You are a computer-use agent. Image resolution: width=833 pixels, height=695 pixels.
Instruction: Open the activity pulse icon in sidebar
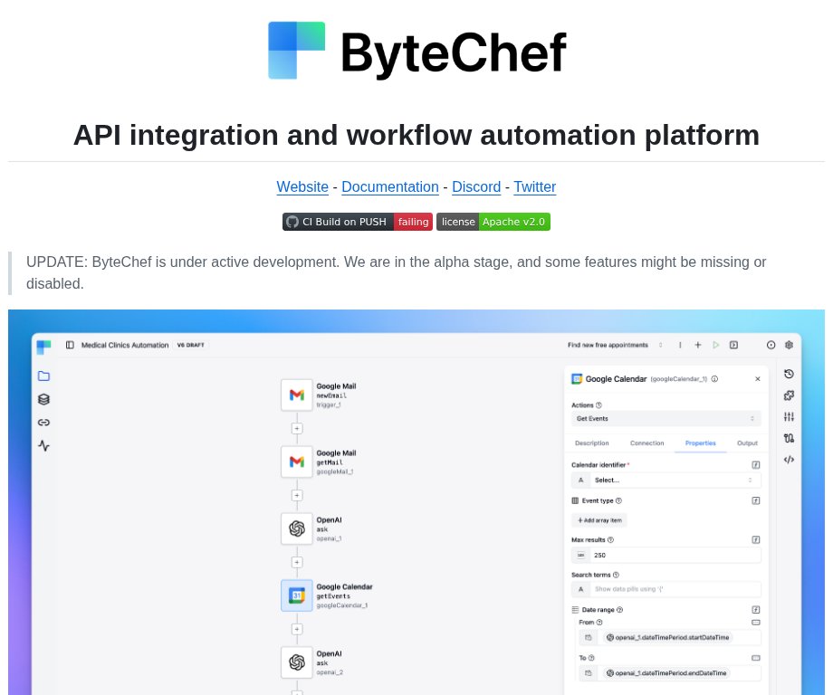click(x=43, y=445)
